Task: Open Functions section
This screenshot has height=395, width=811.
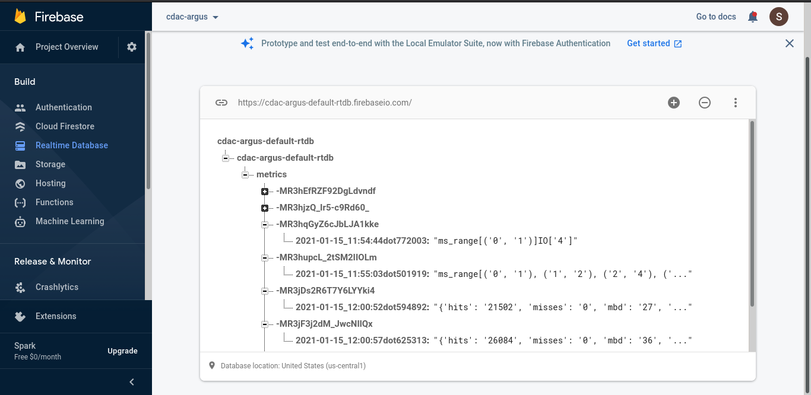Action: coord(55,202)
